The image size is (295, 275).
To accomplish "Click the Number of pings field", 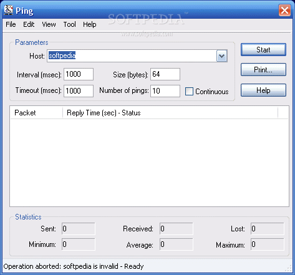I will click(165, 91).
